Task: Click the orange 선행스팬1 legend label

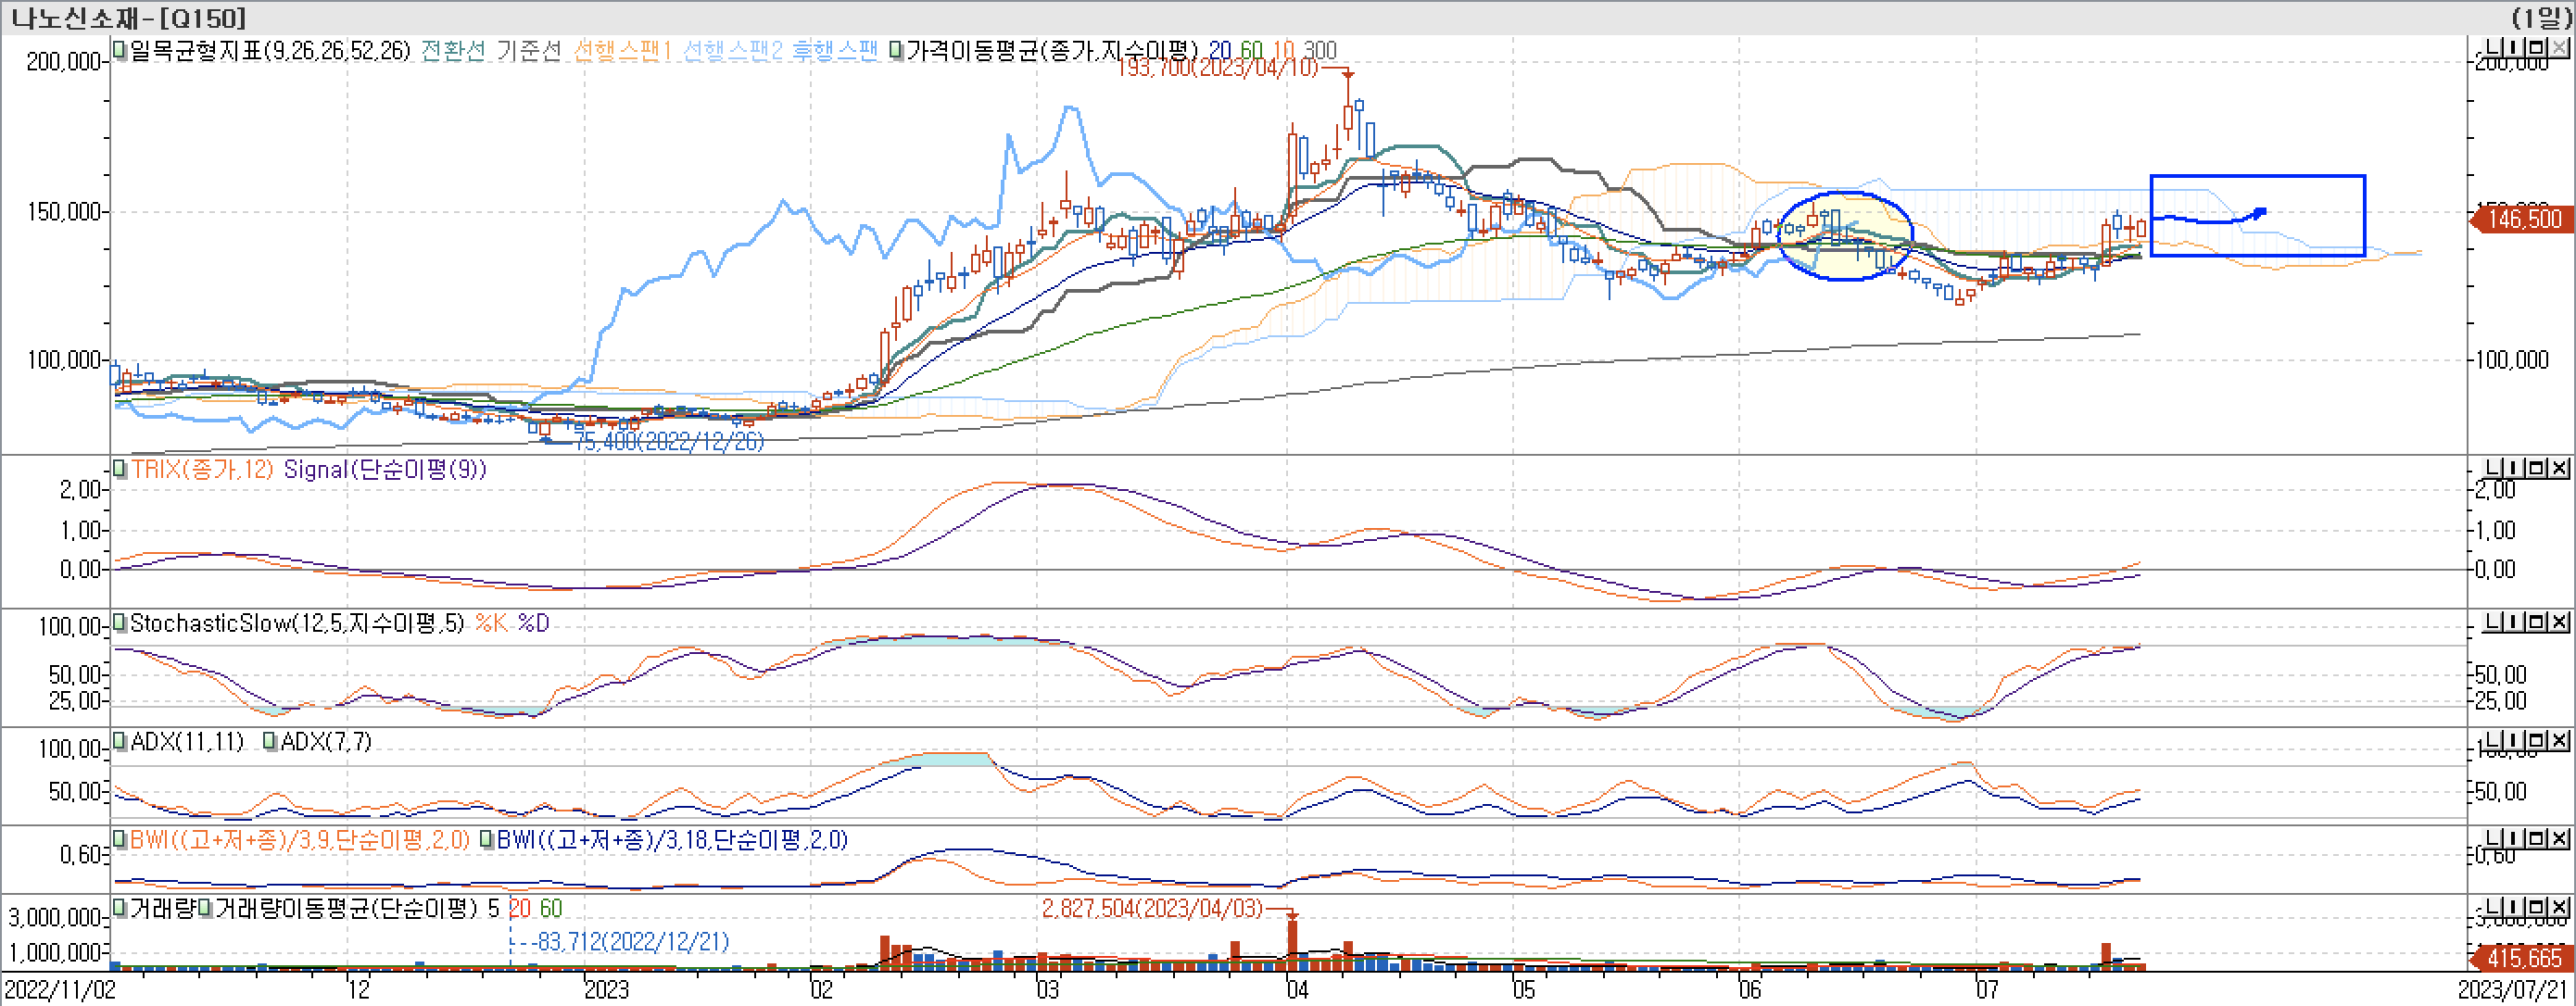Action: point(621,50)
